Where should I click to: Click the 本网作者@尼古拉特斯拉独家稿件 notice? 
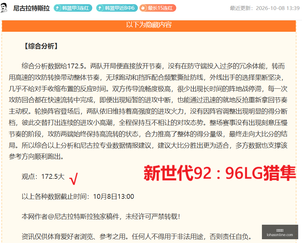pyautogui.click(x=101, y=217)
